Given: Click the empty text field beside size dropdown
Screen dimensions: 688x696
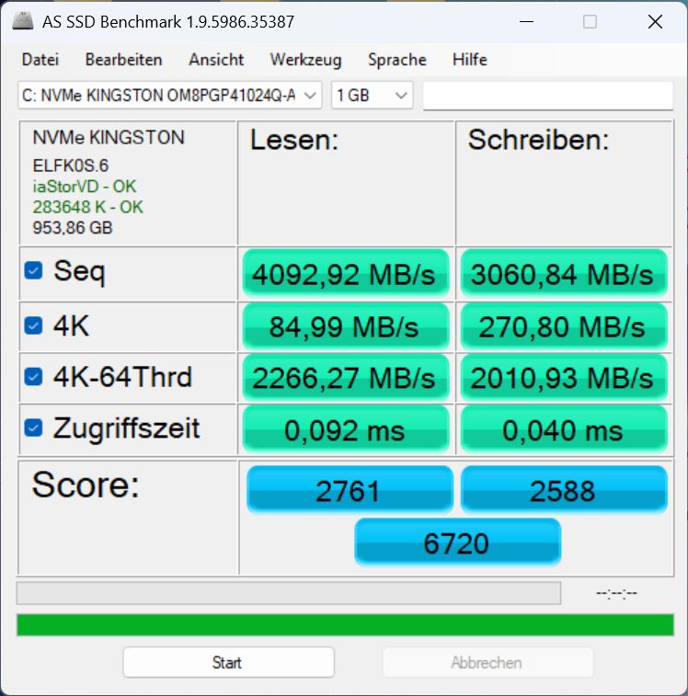Looking at the screenshot, I should [x=548, y=95].
